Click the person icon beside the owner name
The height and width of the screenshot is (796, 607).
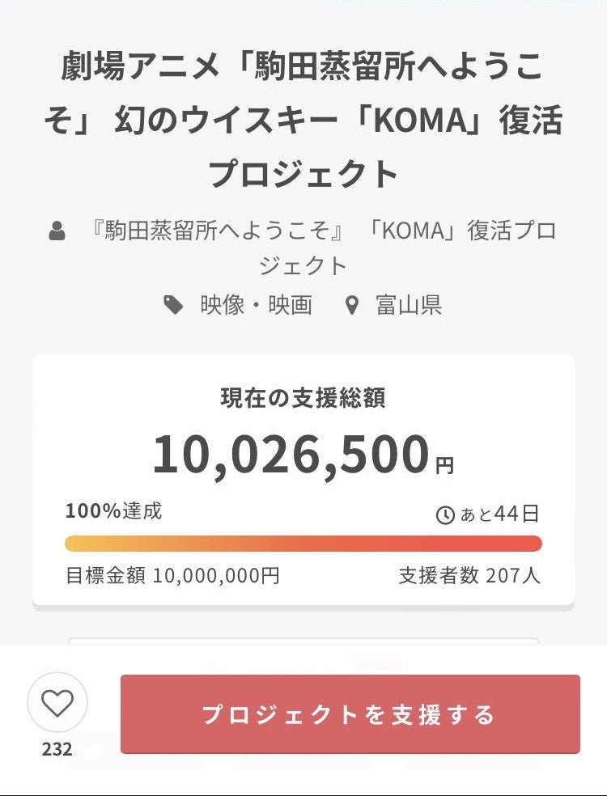[57, 232]
